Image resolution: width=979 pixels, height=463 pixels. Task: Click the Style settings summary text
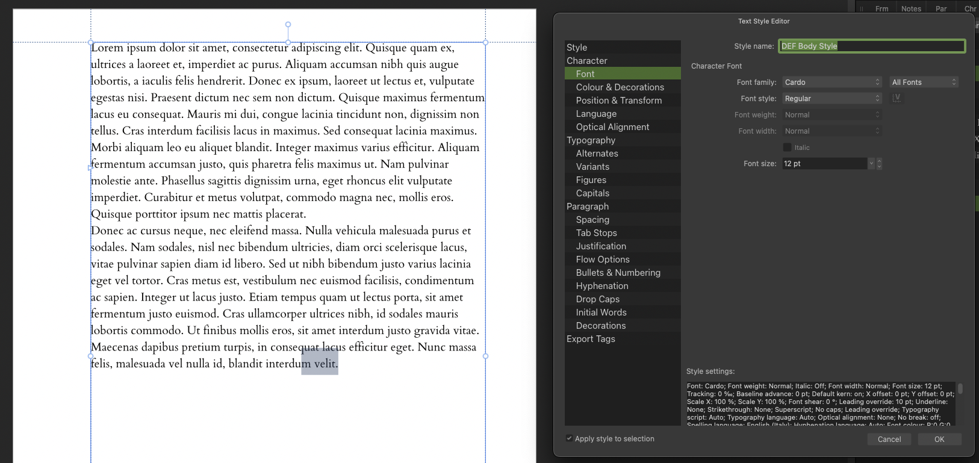(821, 403)
